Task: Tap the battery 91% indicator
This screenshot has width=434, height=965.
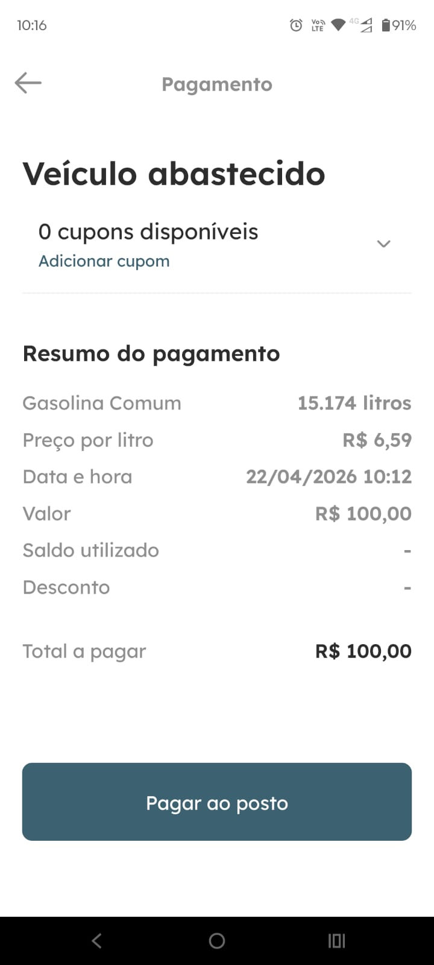Action: (398, 25)
